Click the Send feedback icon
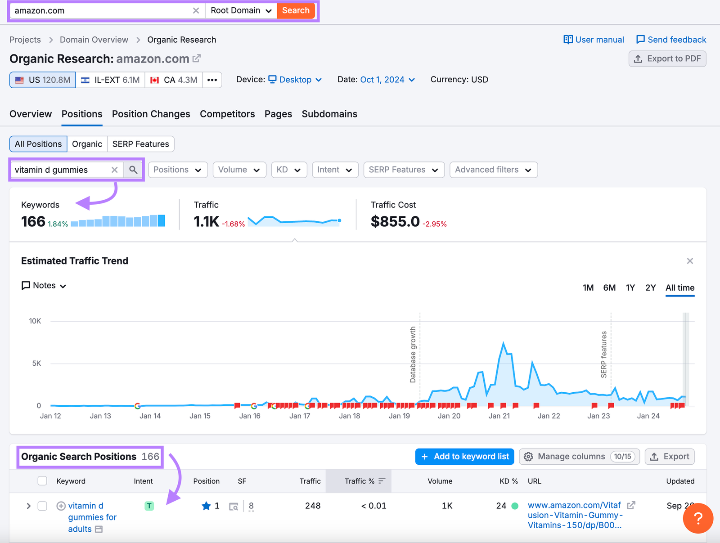Image resolution: width=720 pixels, height=543 pixels. click(x=641, y=39)
